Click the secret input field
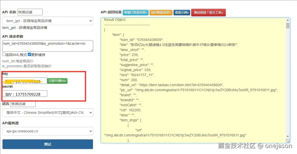Viewport: 297px width, 154px height. click(25, 94)
